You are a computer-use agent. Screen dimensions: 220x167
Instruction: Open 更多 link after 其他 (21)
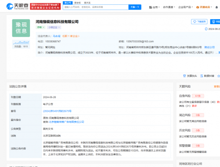coord(194,106)
